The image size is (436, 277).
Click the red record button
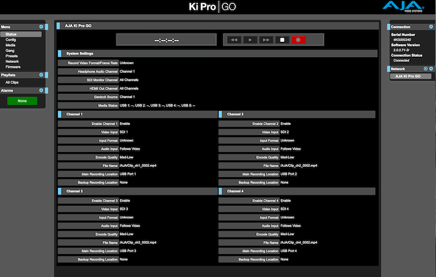tap(298, 40)
